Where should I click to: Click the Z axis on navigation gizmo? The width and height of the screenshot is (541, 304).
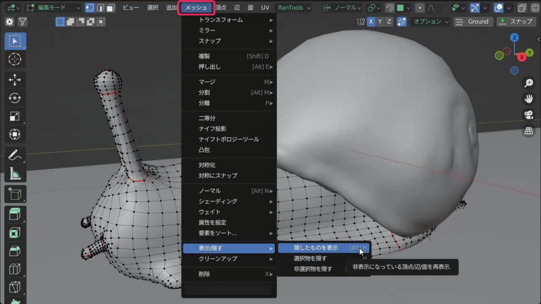click(x=514, y=37)
